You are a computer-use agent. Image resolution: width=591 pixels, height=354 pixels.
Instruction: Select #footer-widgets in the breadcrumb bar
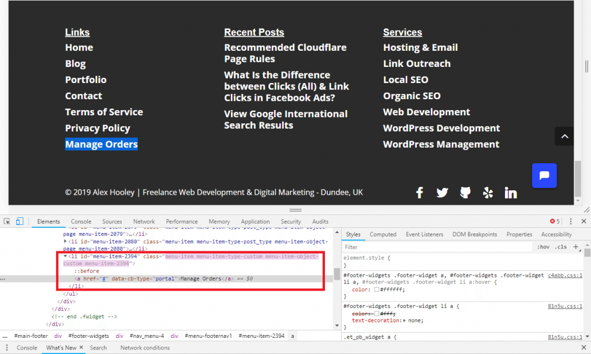pos(88,336)
